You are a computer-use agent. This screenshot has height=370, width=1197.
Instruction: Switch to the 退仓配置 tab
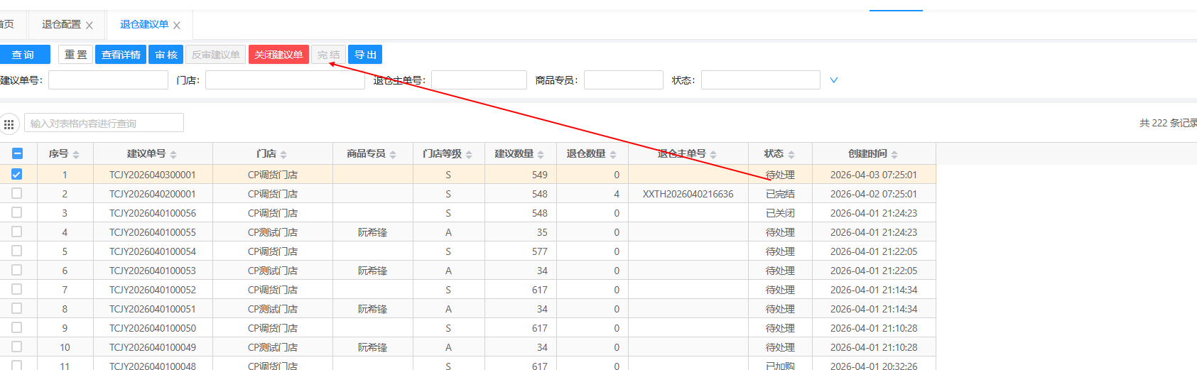[x=61, y=25]
